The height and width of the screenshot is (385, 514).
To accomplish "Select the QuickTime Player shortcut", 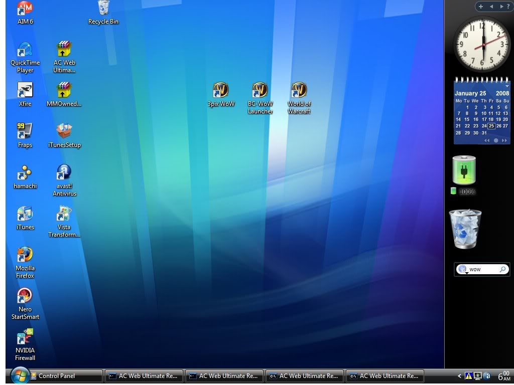I will pos(25,58).
